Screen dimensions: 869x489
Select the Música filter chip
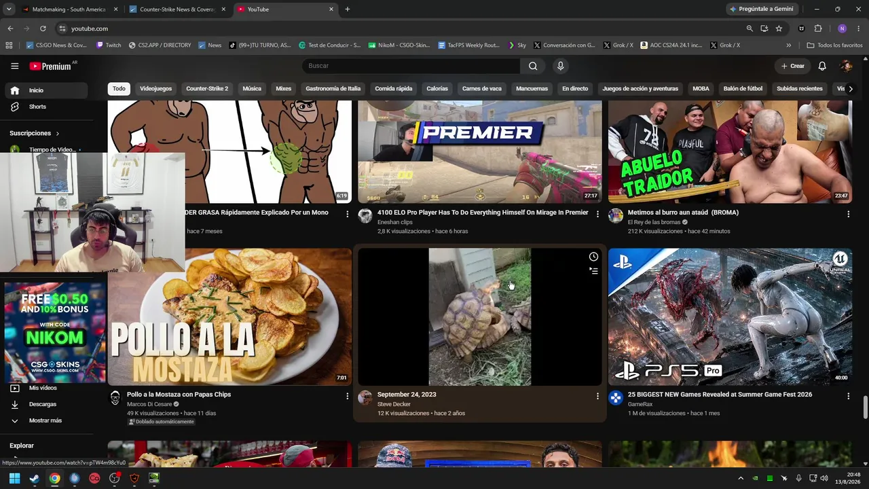tap(252, 89)
